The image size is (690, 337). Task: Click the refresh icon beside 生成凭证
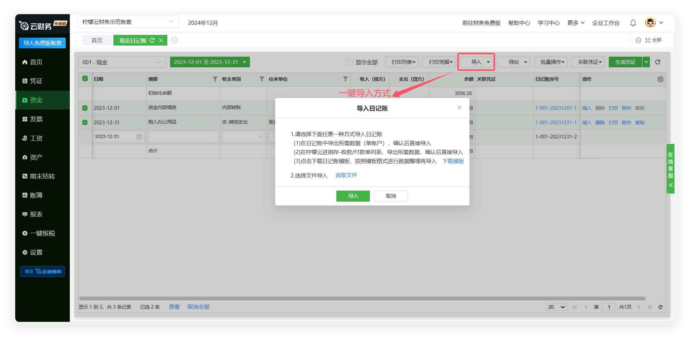point(658,62)
